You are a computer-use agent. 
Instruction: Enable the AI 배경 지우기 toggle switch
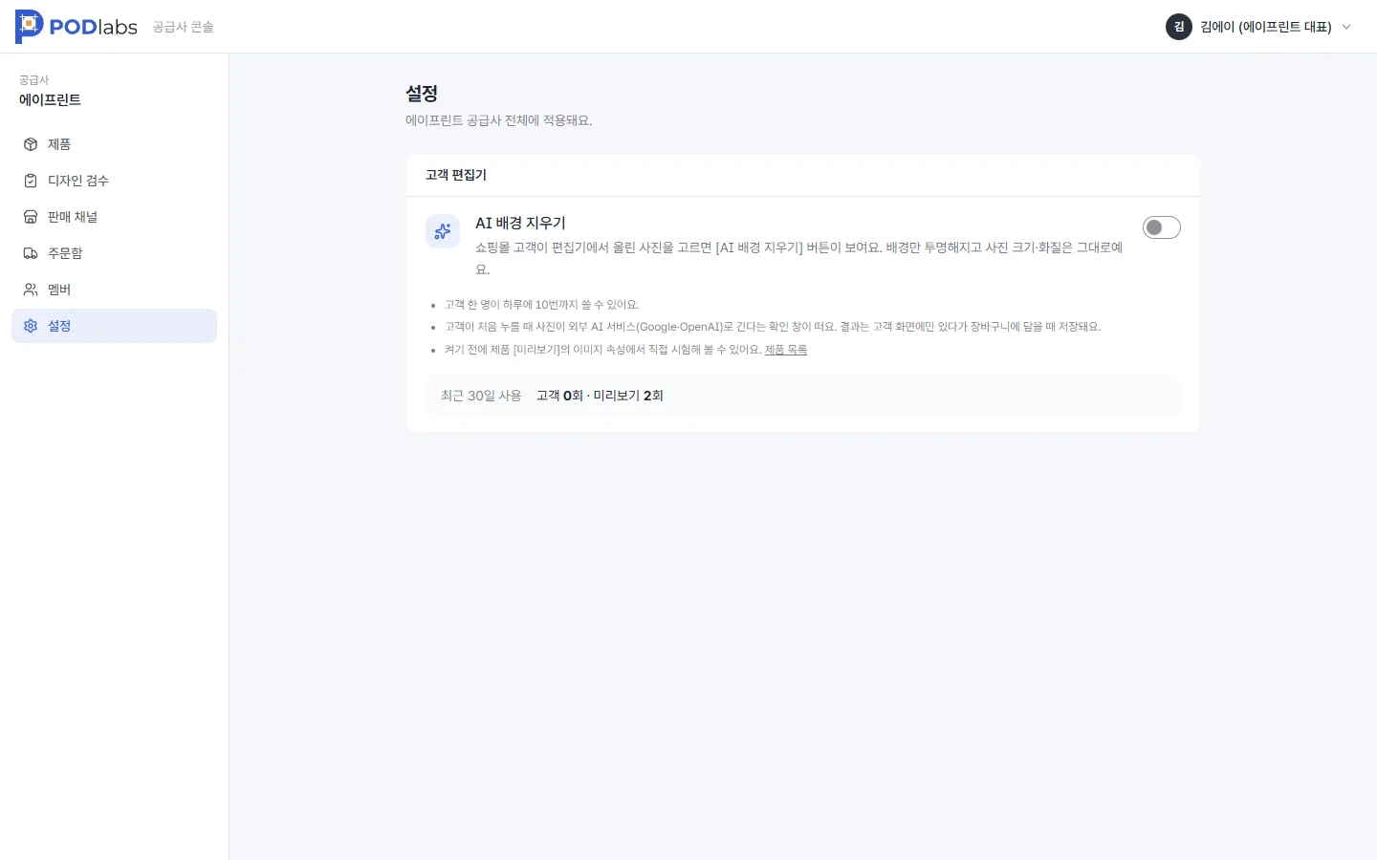(1162, 227)
